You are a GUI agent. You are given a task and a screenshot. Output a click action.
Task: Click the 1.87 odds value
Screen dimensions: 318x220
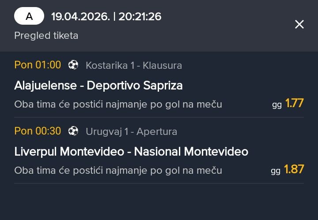[294, 169]
